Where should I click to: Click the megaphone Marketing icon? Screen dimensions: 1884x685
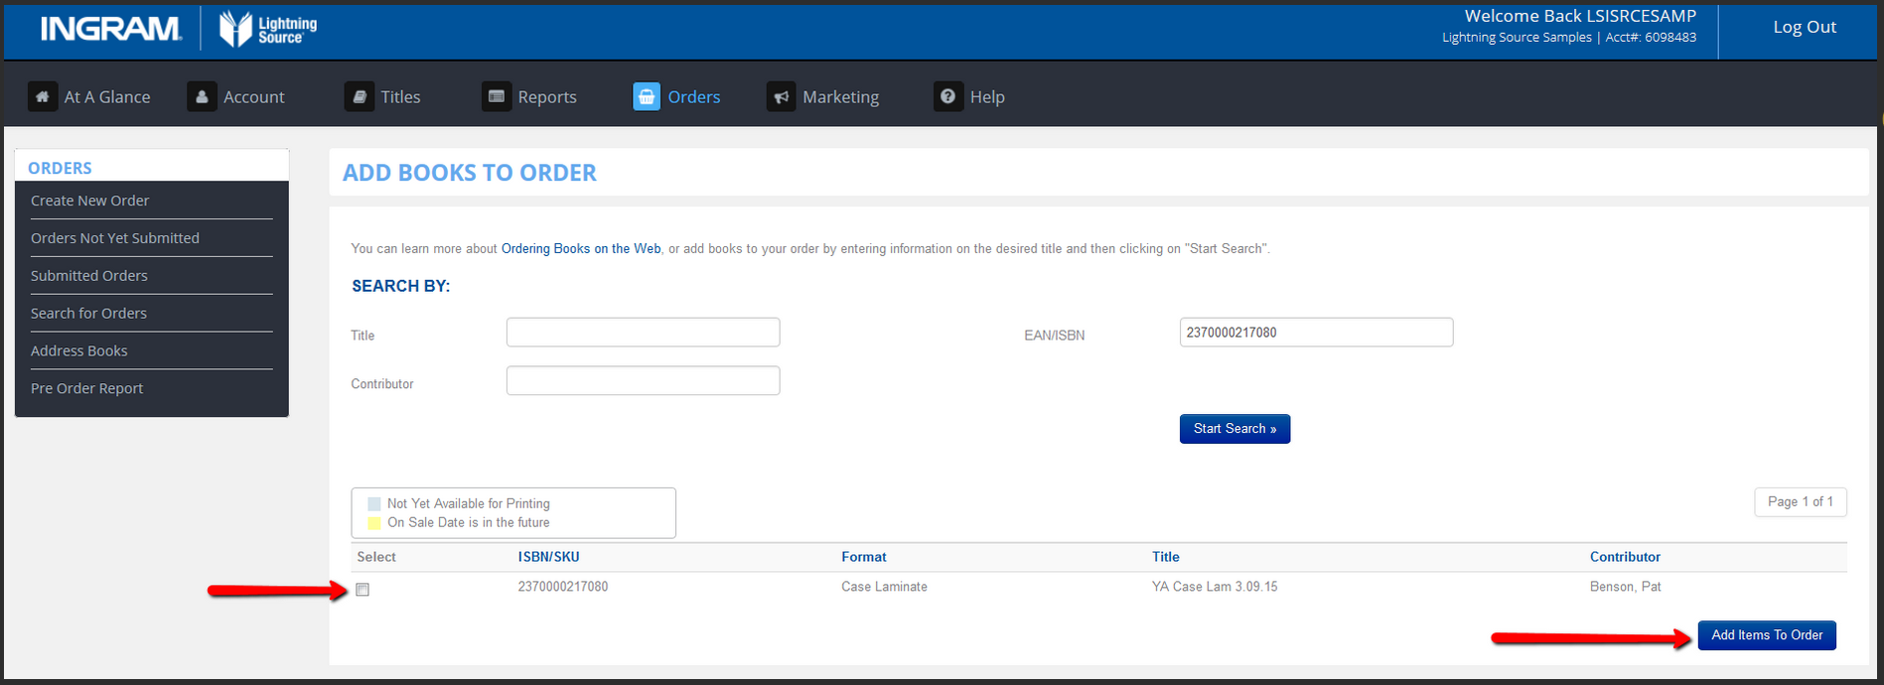[782, 96]
